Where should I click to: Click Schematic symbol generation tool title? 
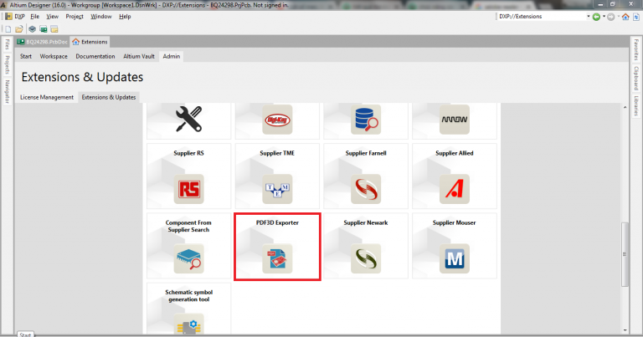click(x=188, y=296)
